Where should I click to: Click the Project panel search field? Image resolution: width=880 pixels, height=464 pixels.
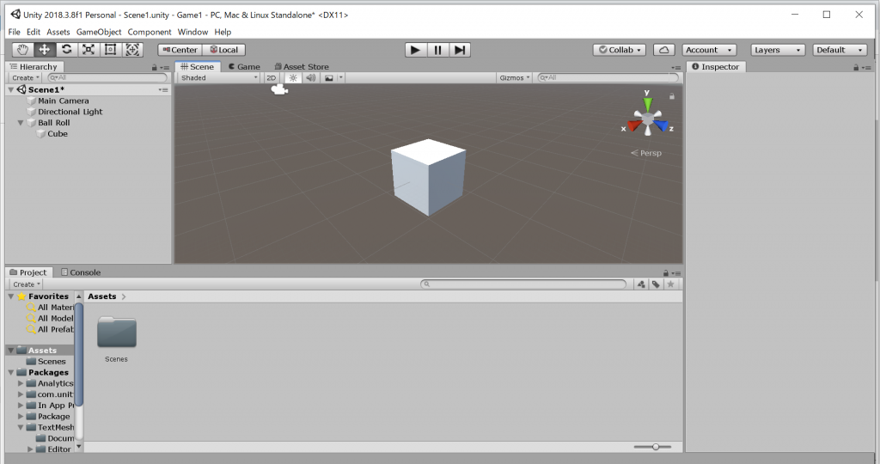coord(523,284)
